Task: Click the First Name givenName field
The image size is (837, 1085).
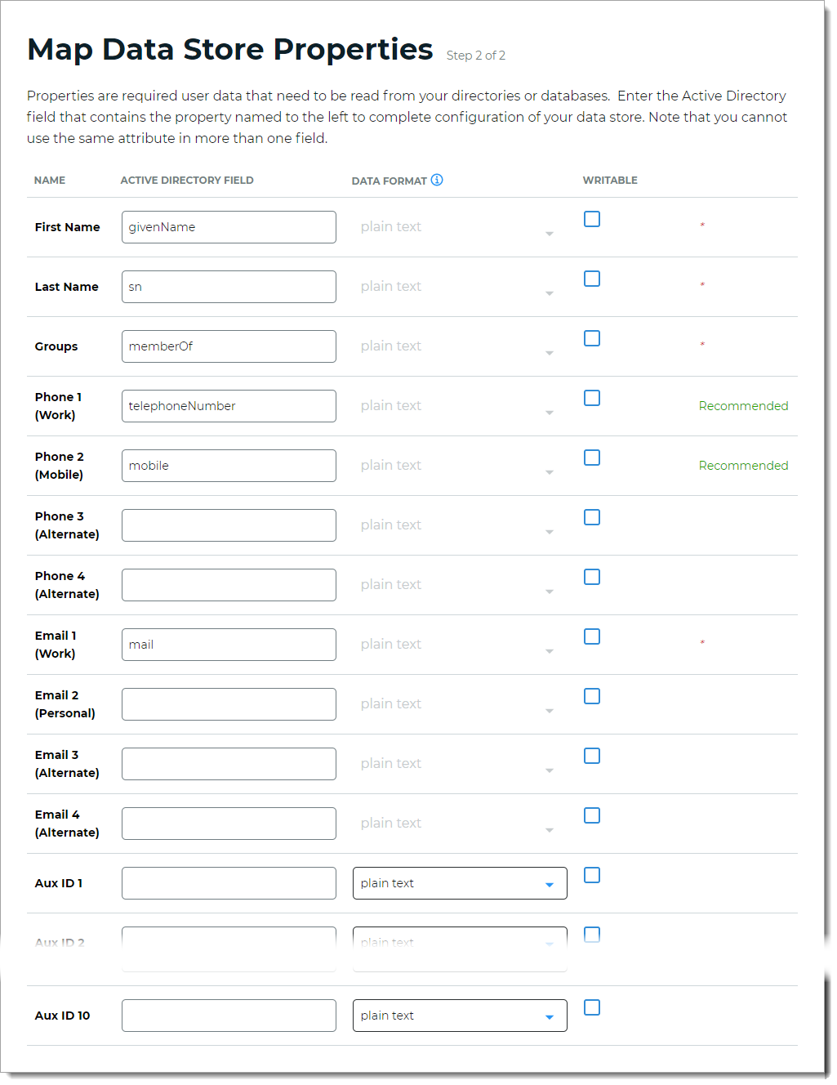Action: [x=229, y=227]
